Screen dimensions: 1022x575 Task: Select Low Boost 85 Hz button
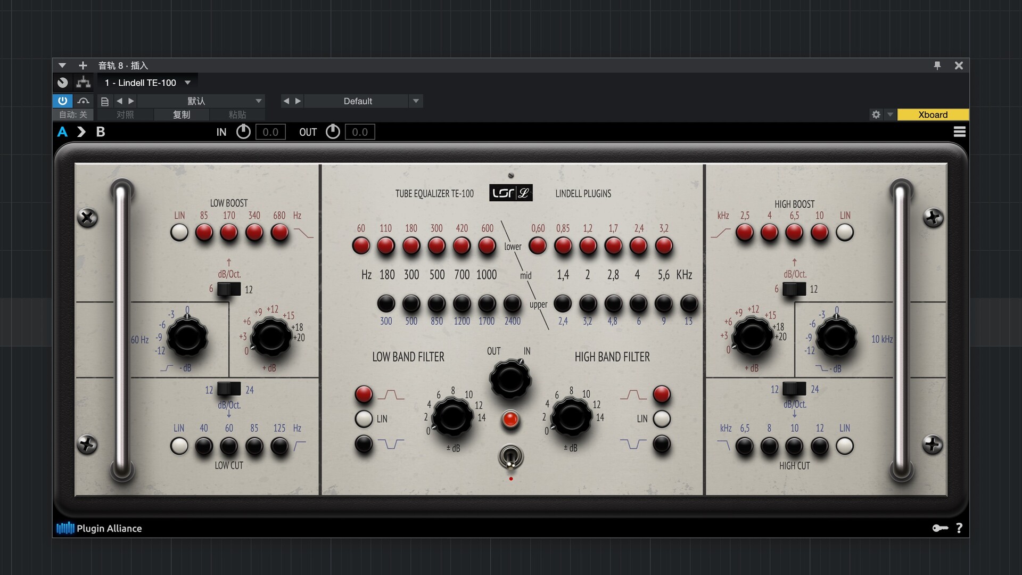pos(204,233)
